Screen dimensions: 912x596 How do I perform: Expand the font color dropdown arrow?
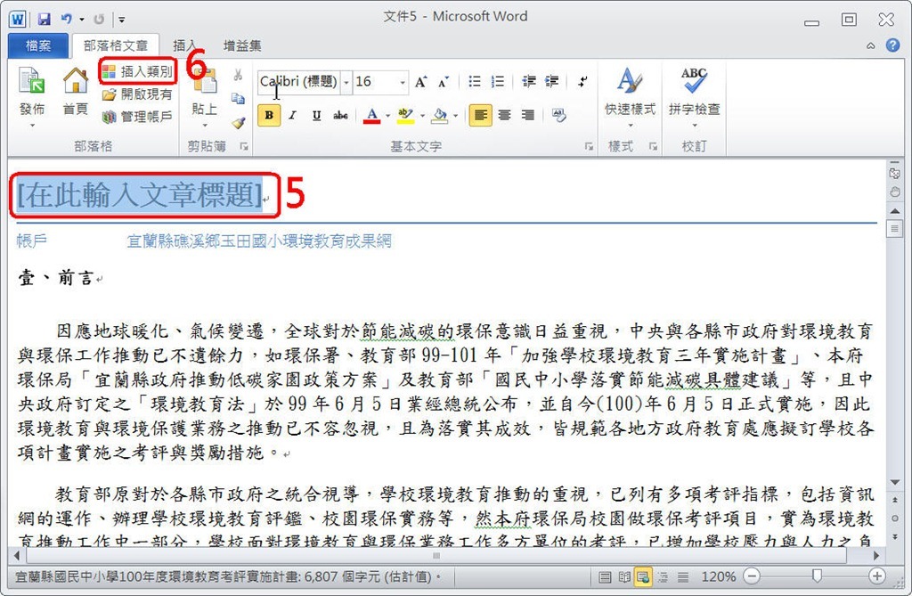388,116
